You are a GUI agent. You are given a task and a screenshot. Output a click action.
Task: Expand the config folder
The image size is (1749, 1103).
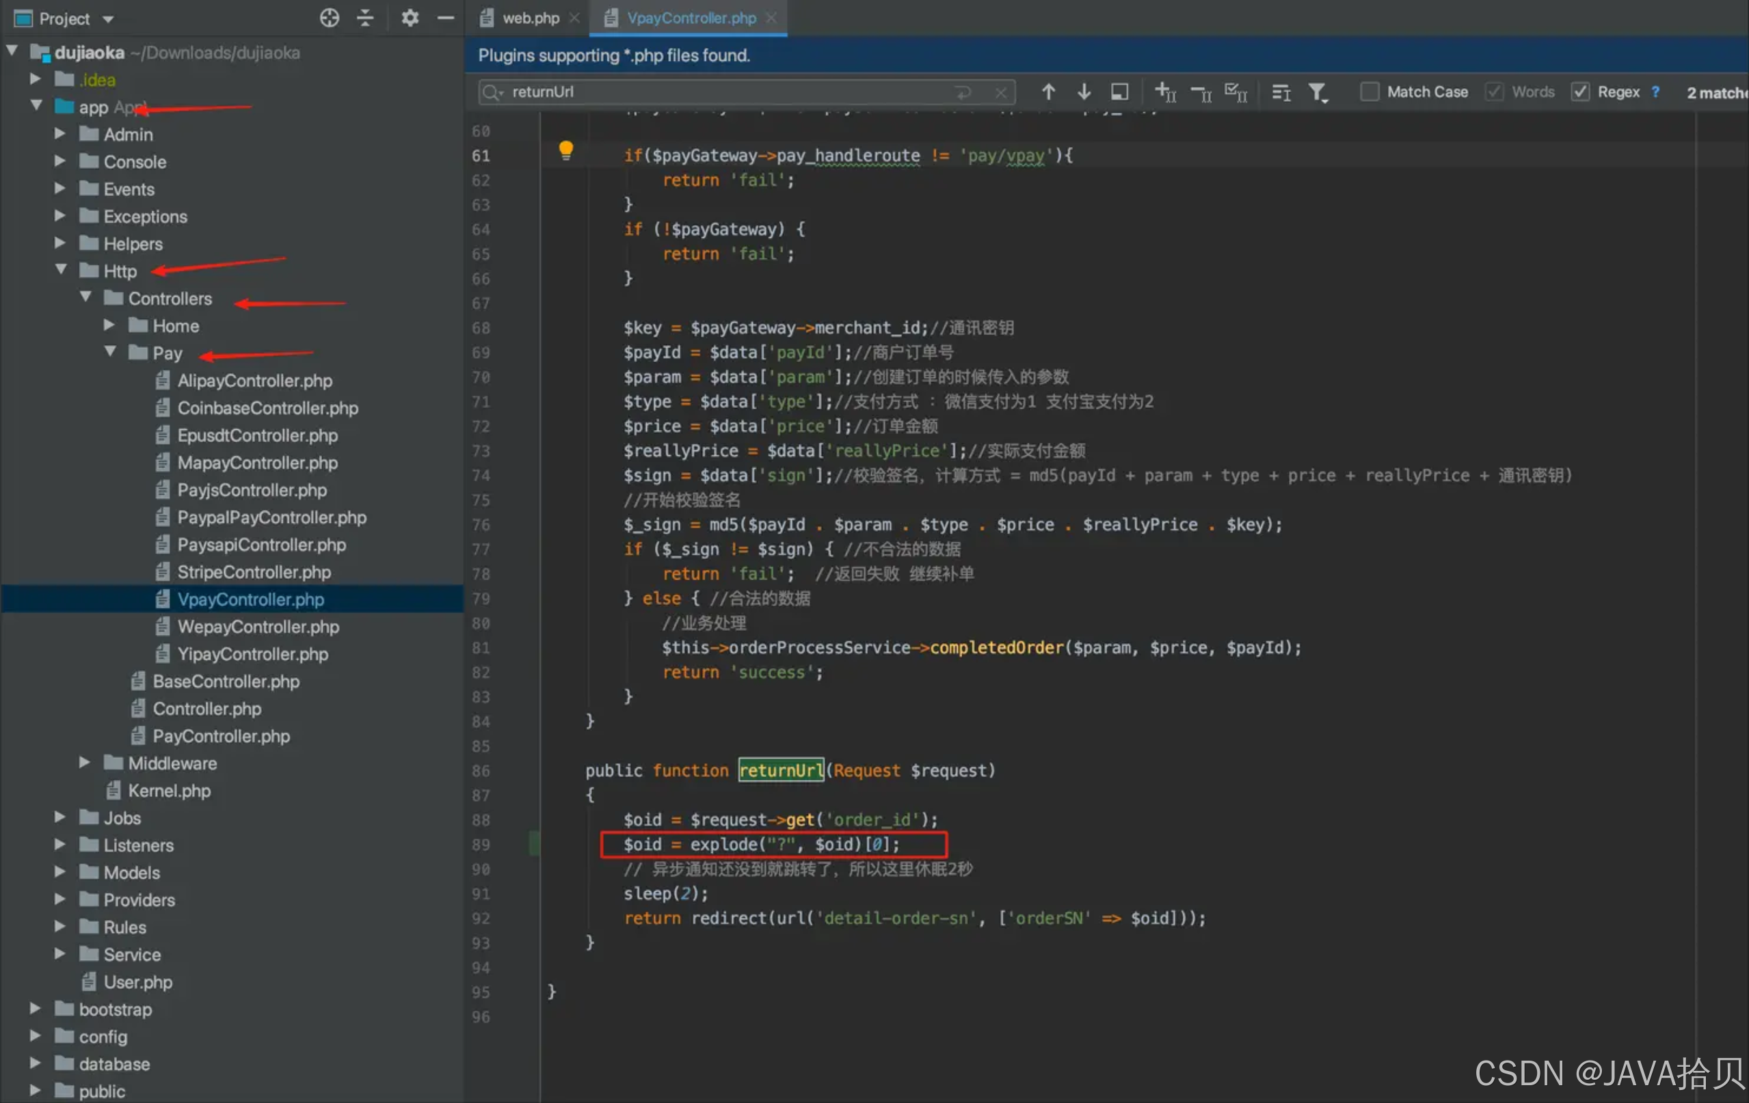(35, 1036)
